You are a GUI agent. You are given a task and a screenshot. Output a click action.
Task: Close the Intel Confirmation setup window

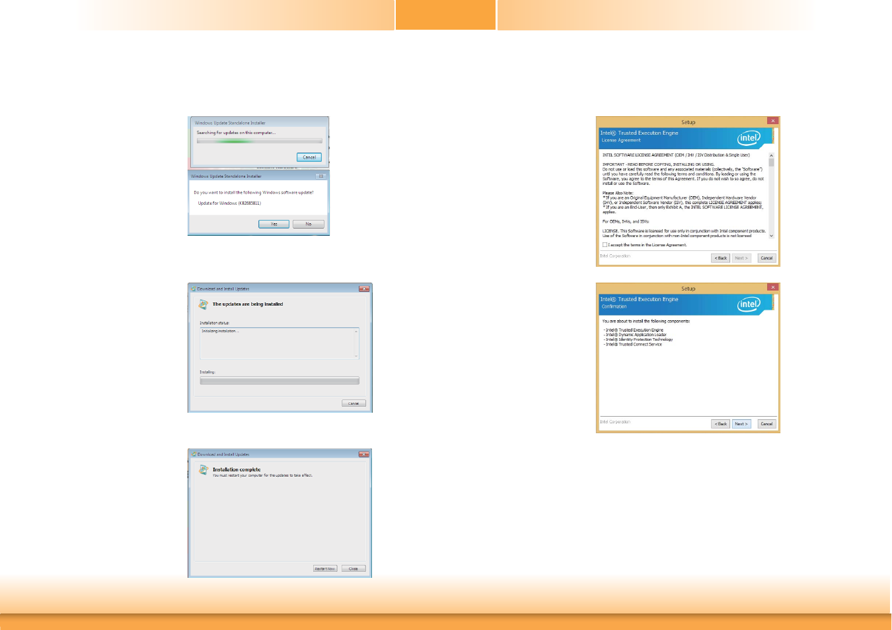(x=772, y=287)
